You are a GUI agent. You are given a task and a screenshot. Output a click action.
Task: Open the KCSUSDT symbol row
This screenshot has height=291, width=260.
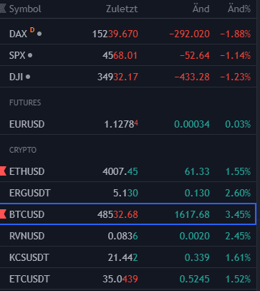point(128,257)
